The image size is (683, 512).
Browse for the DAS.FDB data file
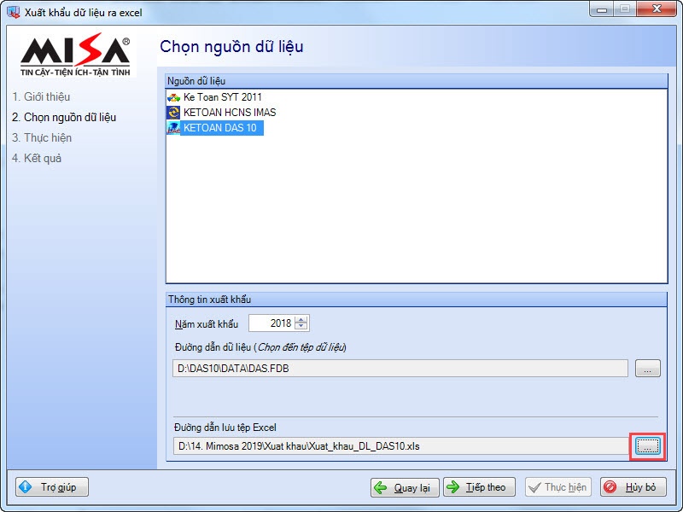tap(648, 369)
